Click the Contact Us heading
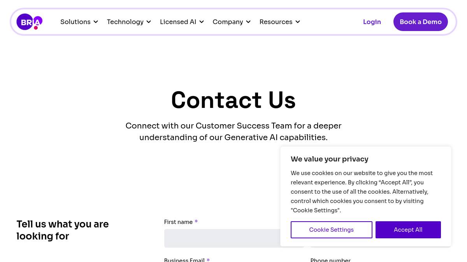 coord(233,100)
